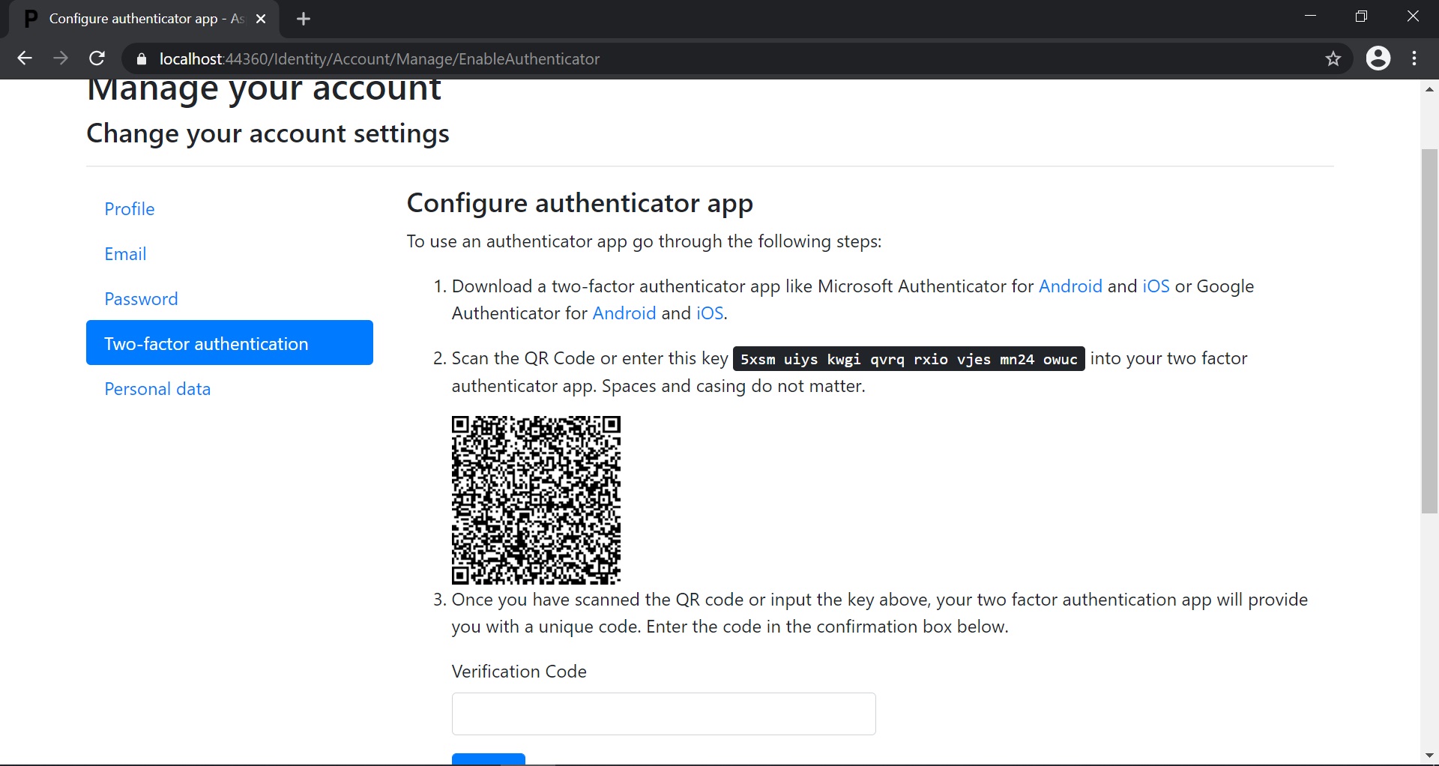Image resolution: width=1439 pixels, height=766 pixels.
Task: Click the browser forward arrow
Action: 61,58
